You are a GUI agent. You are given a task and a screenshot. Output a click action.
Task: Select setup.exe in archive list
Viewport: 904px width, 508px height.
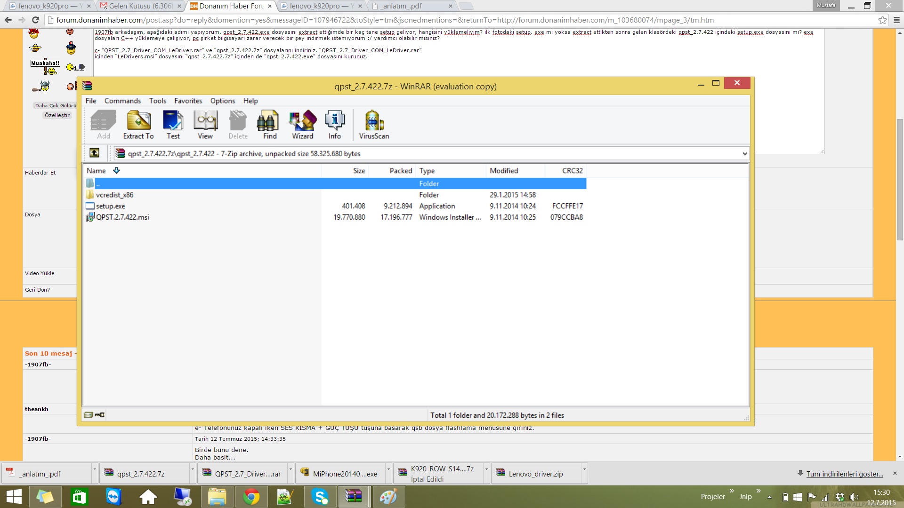111,206
